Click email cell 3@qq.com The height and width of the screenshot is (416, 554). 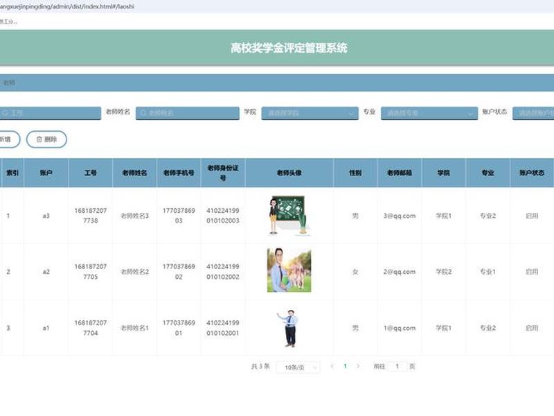(400, 216)
